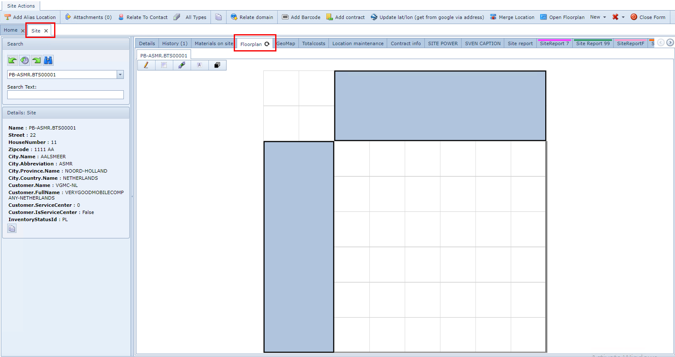Expand the PB-ASMR.BTS00001 combo box arrow

(x=120, y=75)
